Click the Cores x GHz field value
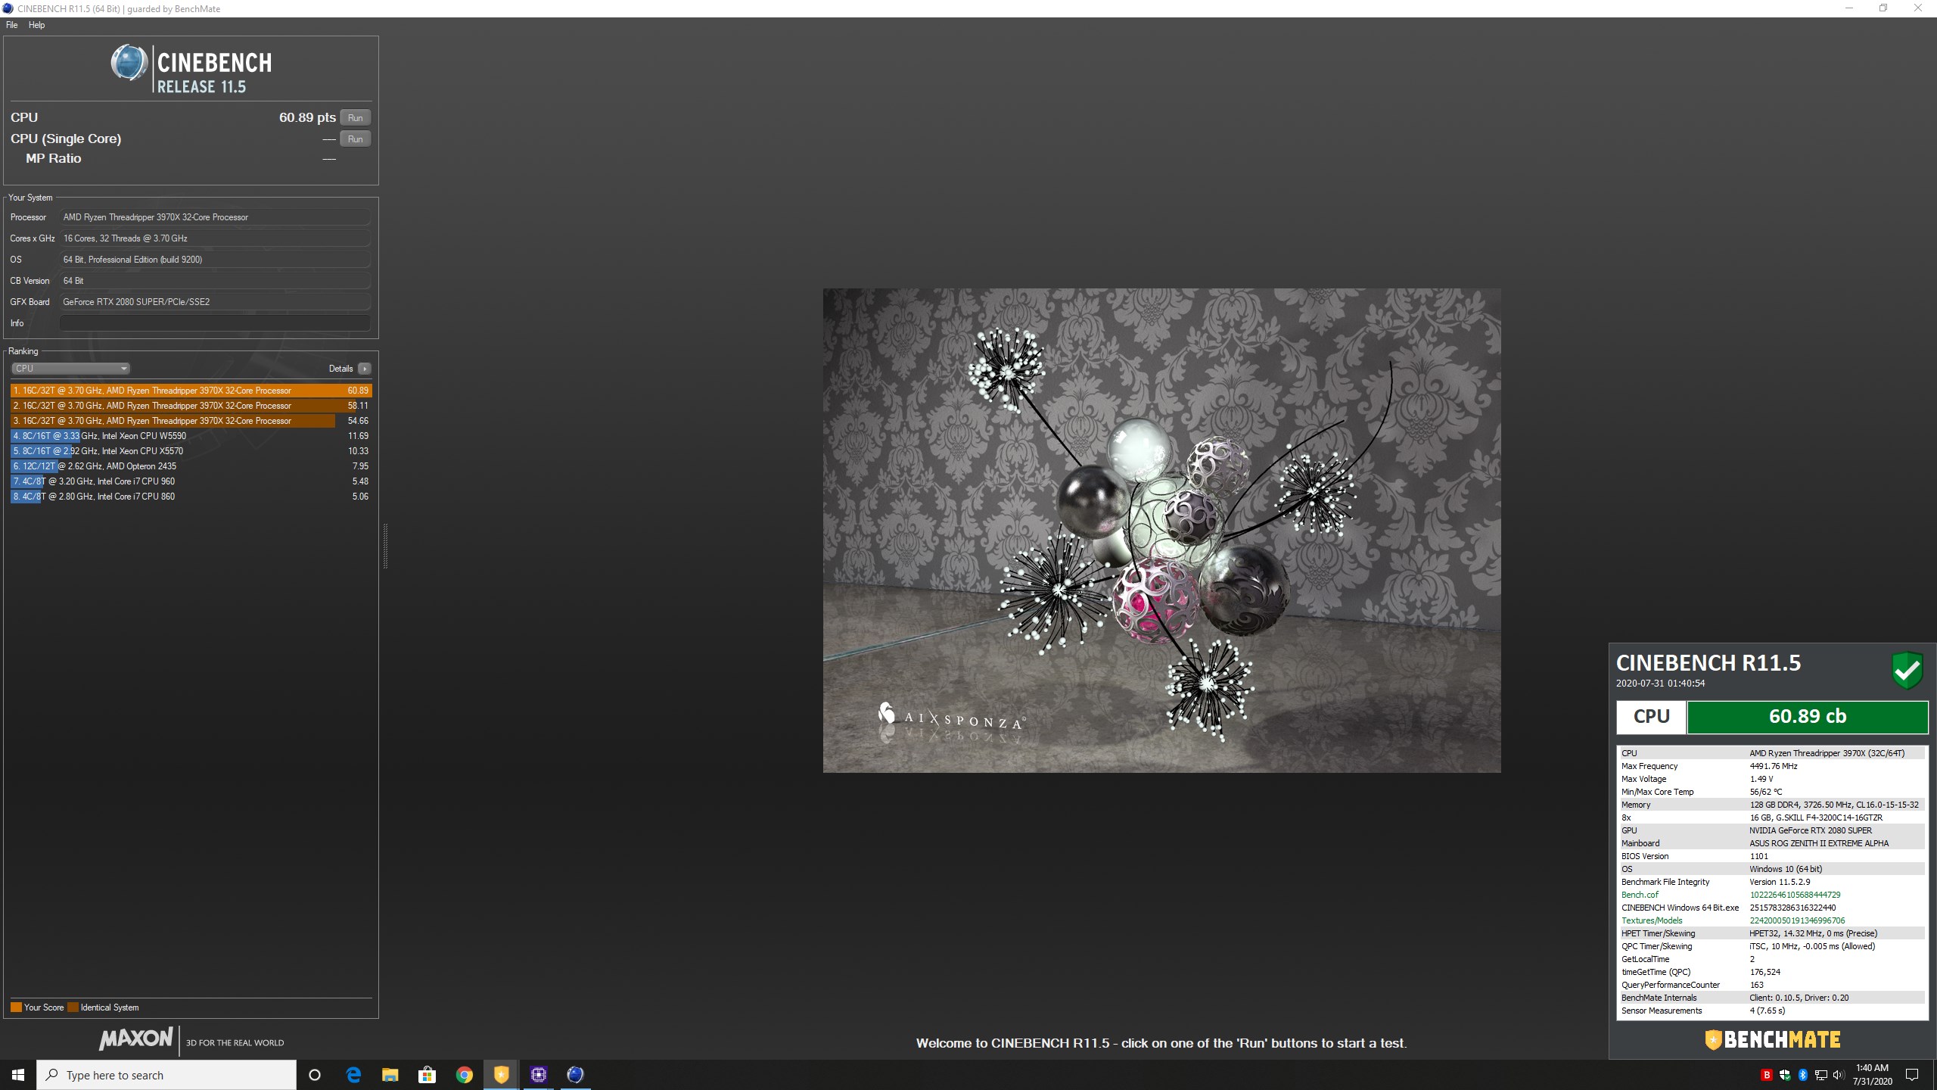This screenshot has width=1937, height=1090. click(215, 238)
